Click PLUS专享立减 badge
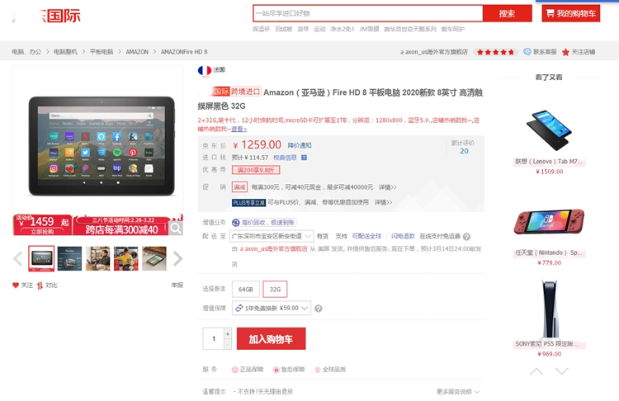This screenshot has width=619, height=401. tap(248, 203)
